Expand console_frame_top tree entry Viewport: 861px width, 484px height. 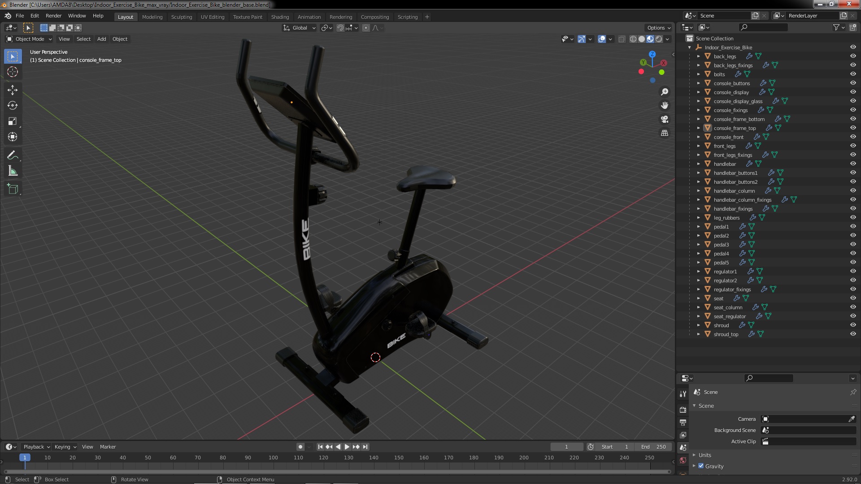click(x=698, y=128)
